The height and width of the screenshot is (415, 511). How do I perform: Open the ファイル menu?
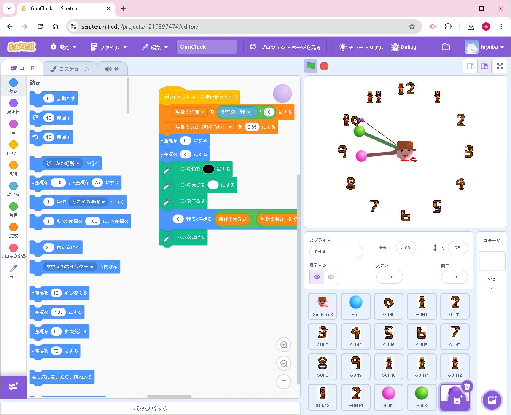point(109,47)
